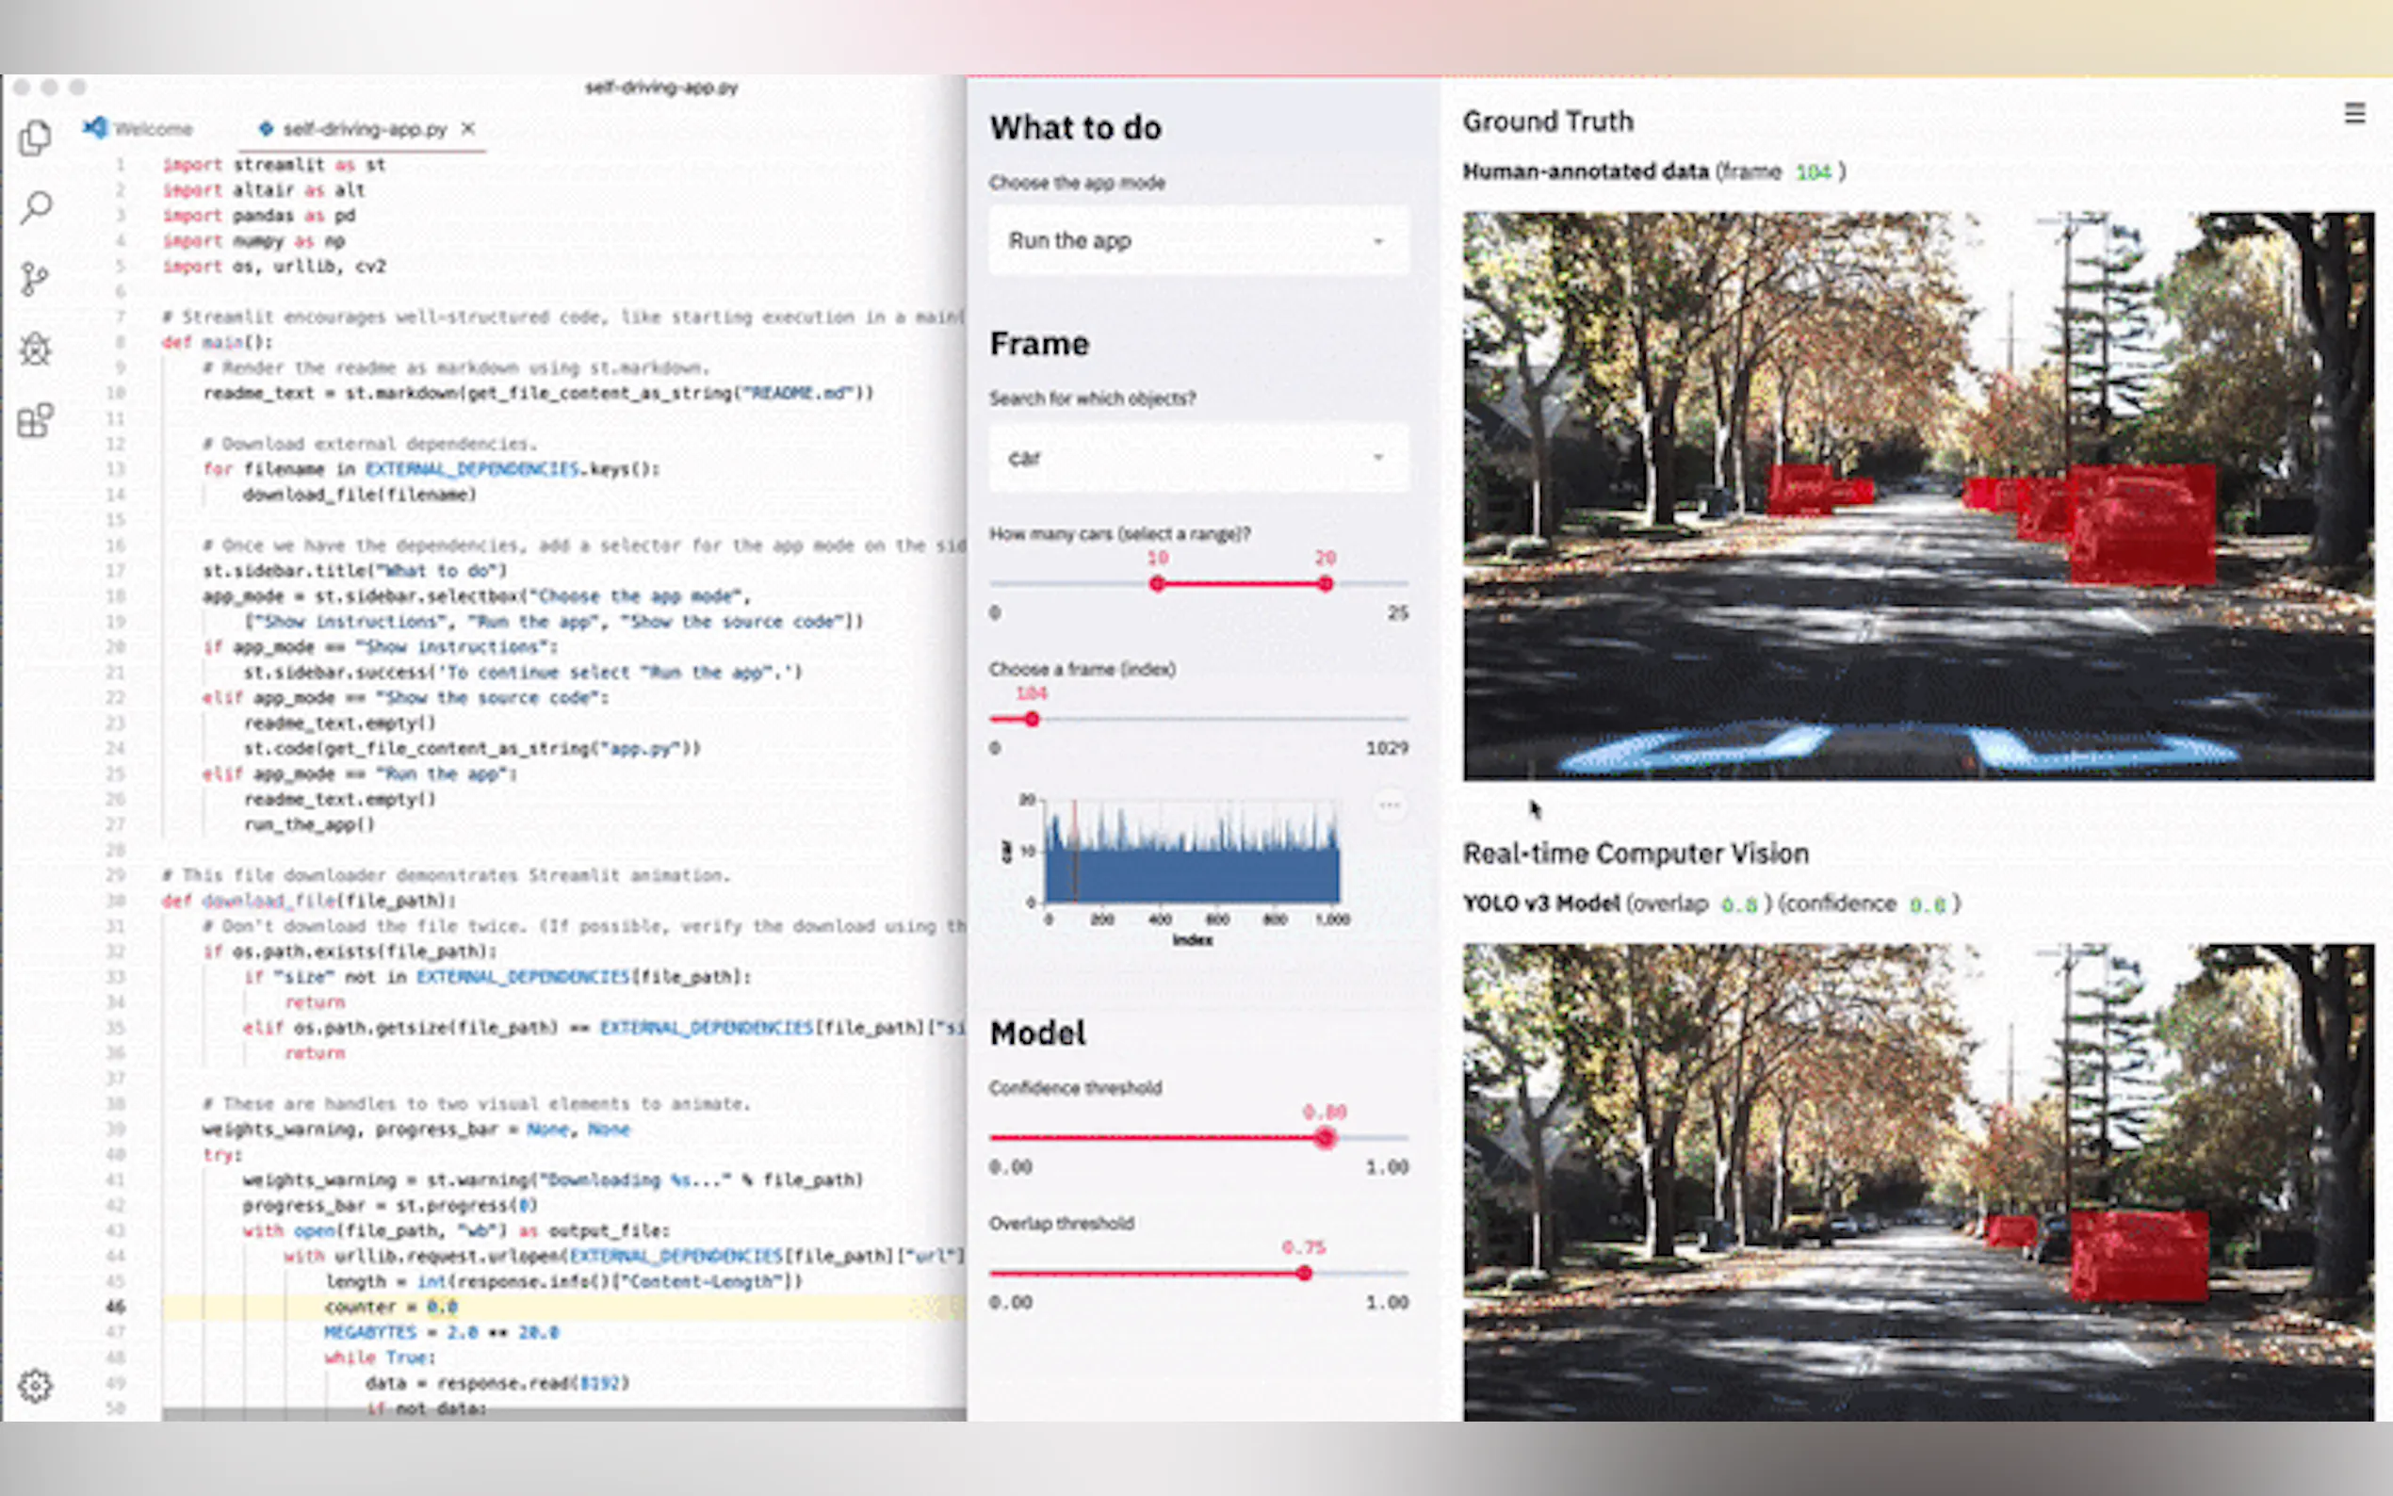Image resolution: width=2393 pixels, height=1496 pixels.
Task: Open the Manage gear icon at bottom
Action: (x=36, y=1386)
